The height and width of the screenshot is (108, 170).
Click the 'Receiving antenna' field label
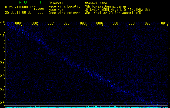pos(65,13)
